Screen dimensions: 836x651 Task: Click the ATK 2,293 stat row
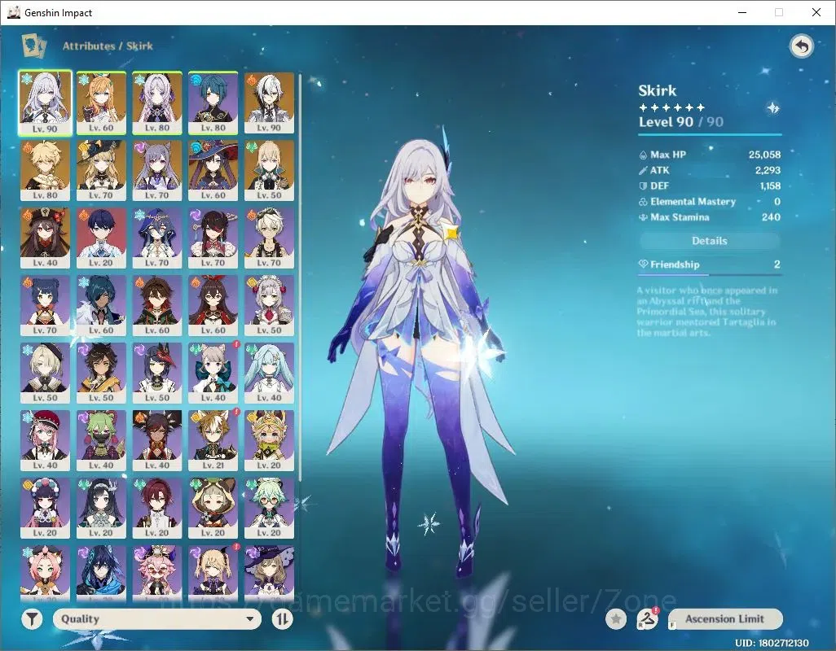pyautogui.click(x=710, y=170)
